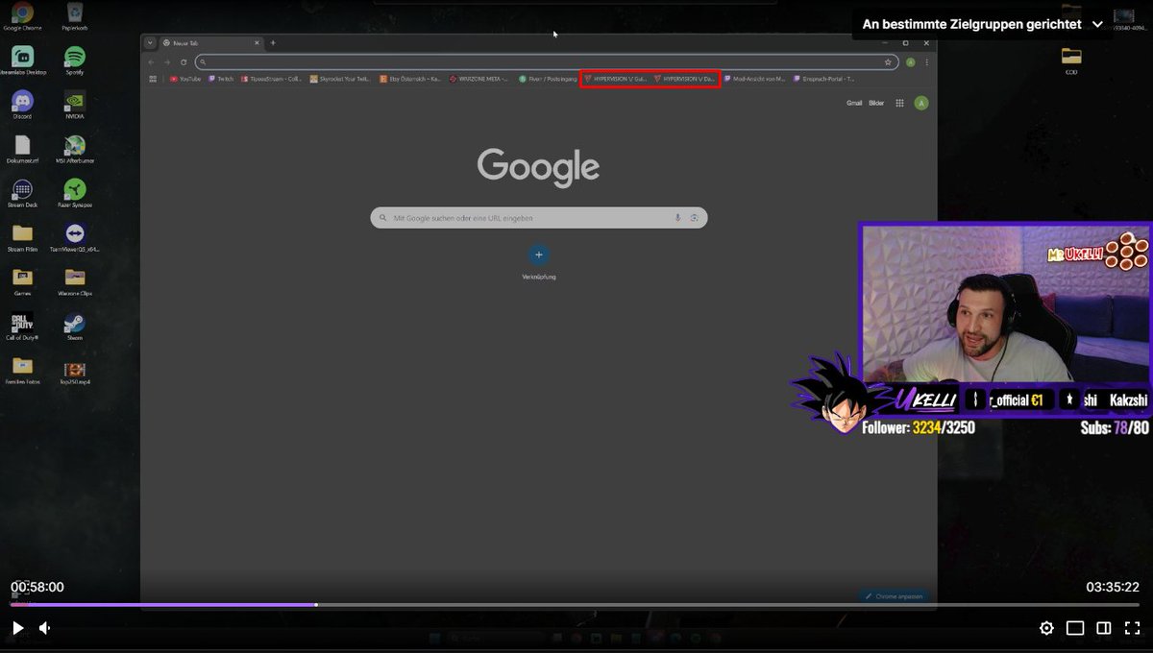This screenshot has height=653, width=1153.
Task: Open Warzone Clips folder
Action: point(75,282)
